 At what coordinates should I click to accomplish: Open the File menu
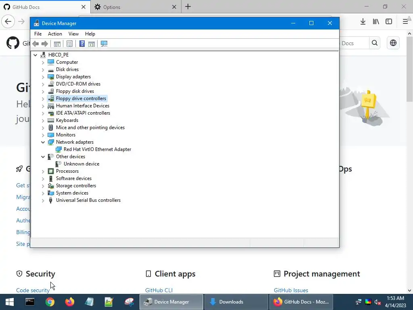(x=38, y=34)
